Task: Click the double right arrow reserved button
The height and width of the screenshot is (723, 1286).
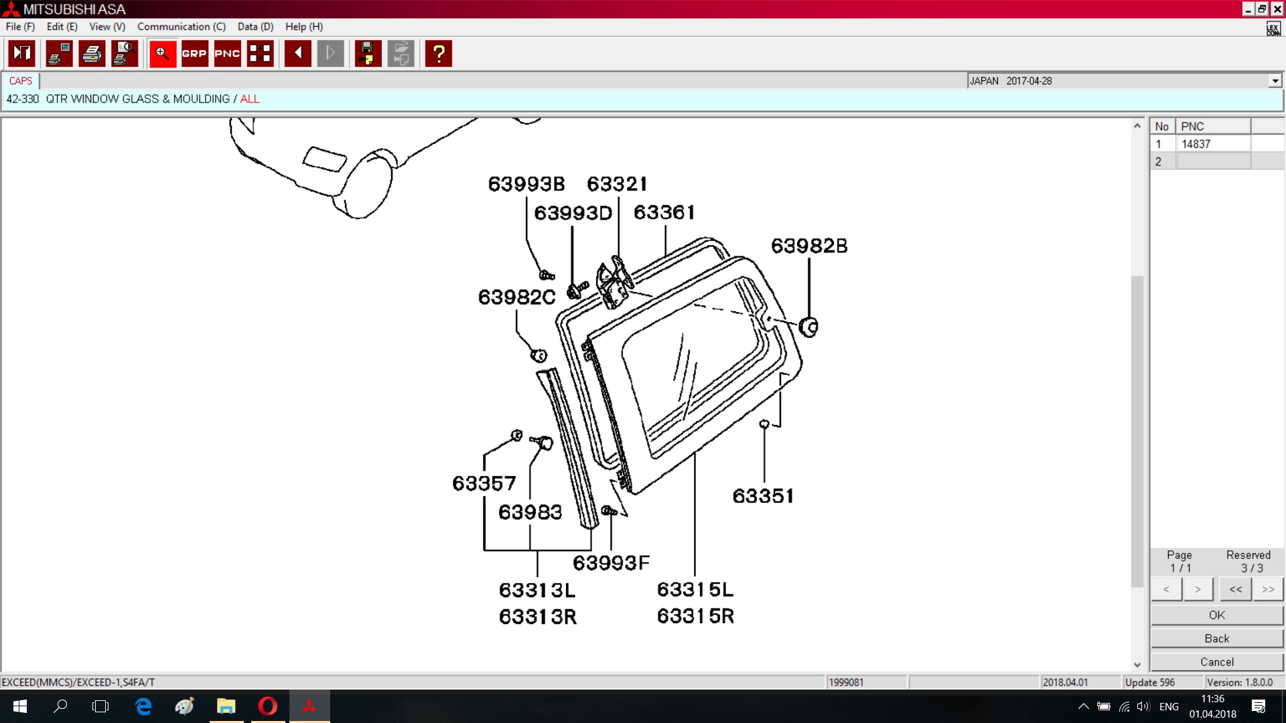Action: coord(1267,589)
